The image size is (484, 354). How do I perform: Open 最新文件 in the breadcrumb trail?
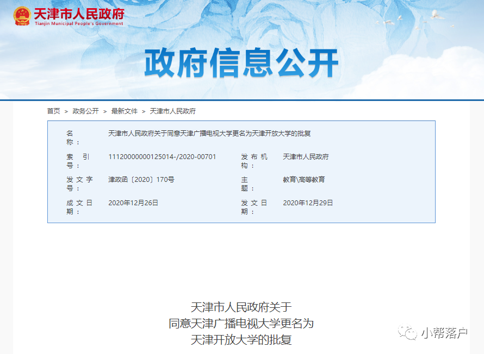point(125,111)
